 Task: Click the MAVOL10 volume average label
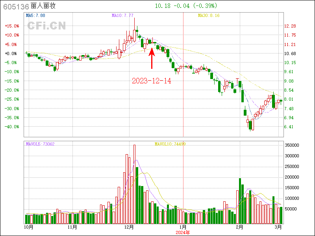pos(170,144)
